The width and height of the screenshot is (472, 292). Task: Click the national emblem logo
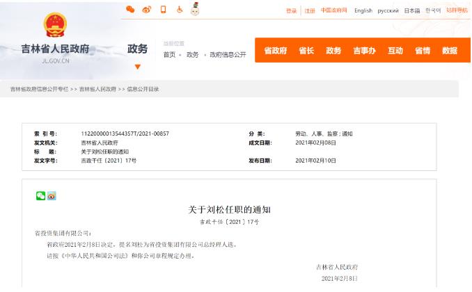coord(56,26)
